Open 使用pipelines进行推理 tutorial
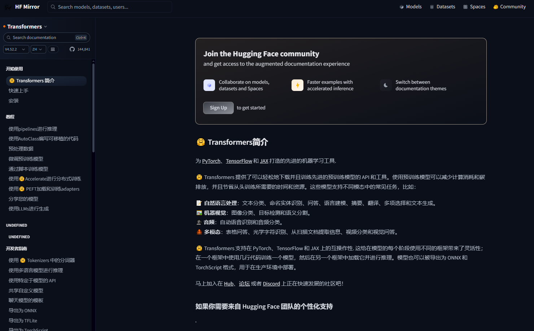 33,129
